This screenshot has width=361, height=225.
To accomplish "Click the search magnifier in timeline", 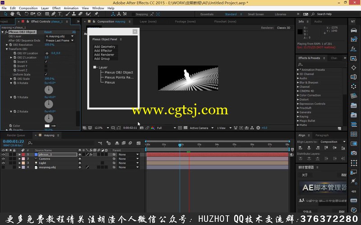I will point(30,143).
